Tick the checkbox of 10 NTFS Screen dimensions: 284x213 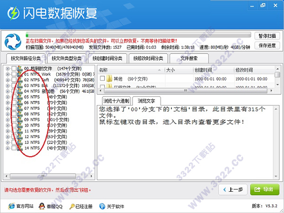(x=14, y=125)
